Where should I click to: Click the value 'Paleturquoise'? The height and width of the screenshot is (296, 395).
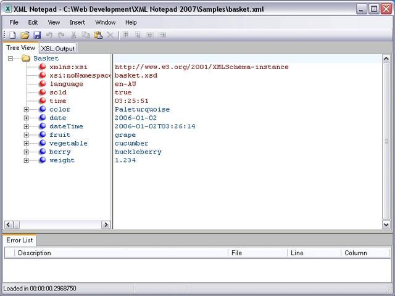143,110
